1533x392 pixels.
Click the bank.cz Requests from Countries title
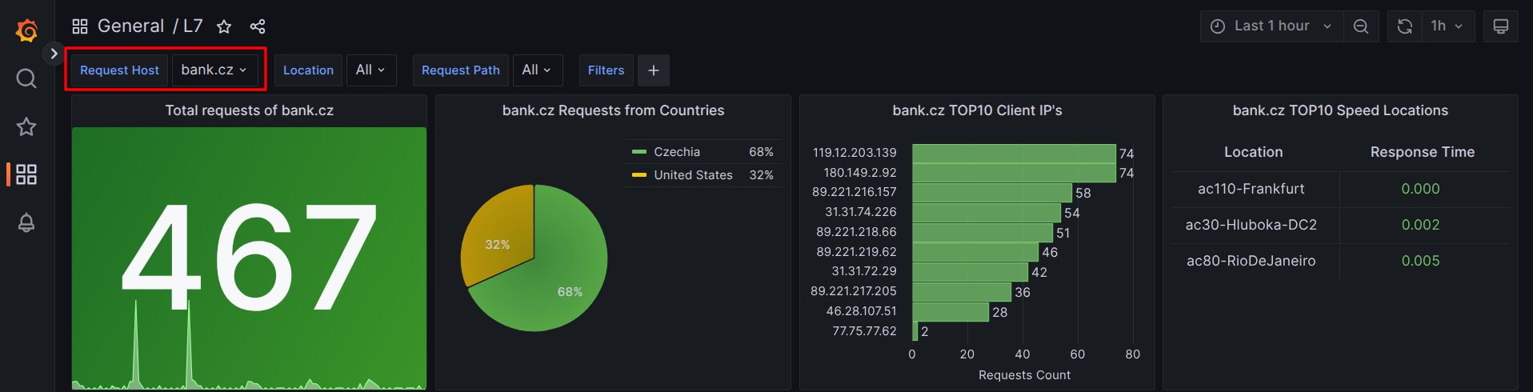tap(613, 110)
